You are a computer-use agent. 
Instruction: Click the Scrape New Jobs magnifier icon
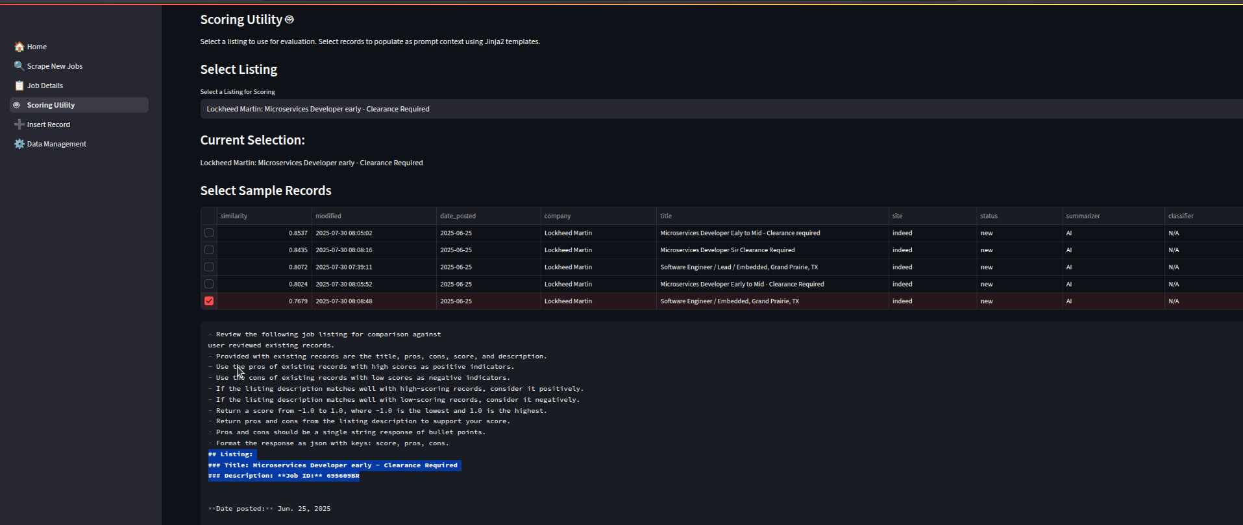pyautogui.click(x=19, y=66)
